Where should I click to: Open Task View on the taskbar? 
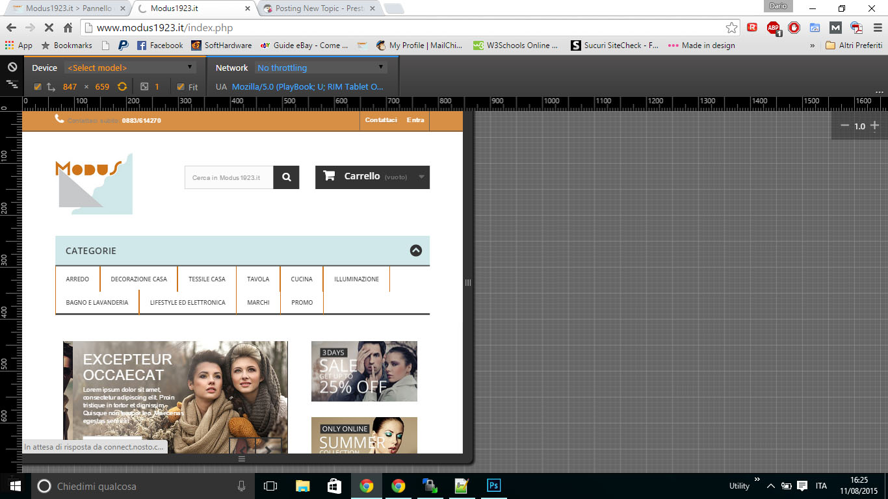270,486
